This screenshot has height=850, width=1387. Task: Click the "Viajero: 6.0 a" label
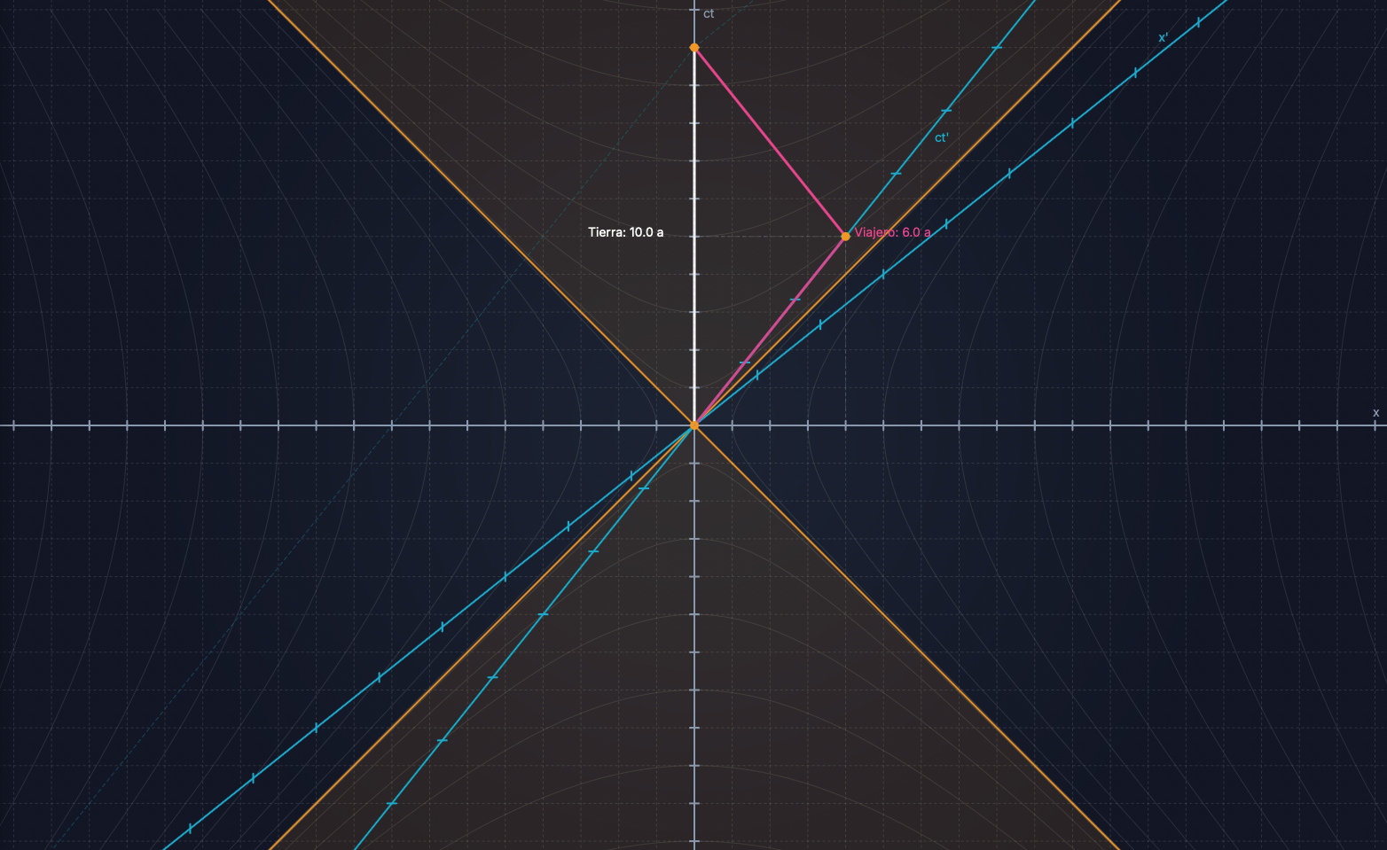coord(892,232)
